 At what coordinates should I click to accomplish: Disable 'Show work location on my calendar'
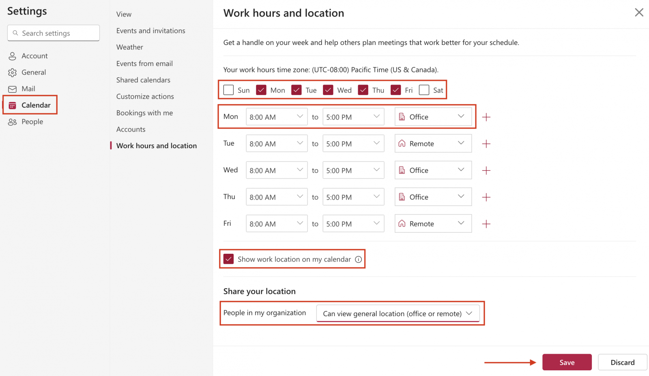(229, 259)
